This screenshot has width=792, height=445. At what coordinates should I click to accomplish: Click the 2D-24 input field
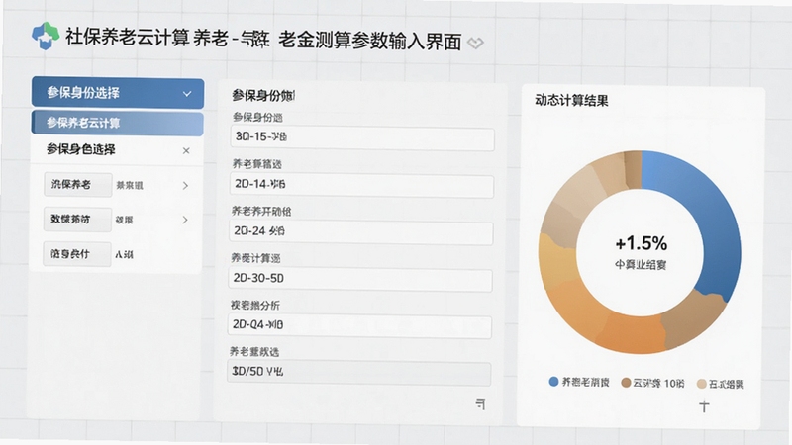tap(360, 232)
